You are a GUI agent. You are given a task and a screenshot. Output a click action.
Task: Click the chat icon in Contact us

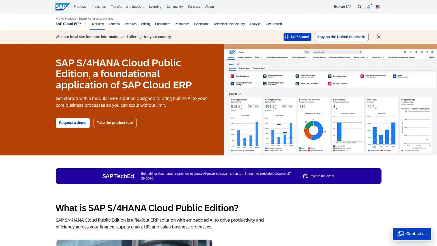(x=401, y=234)
